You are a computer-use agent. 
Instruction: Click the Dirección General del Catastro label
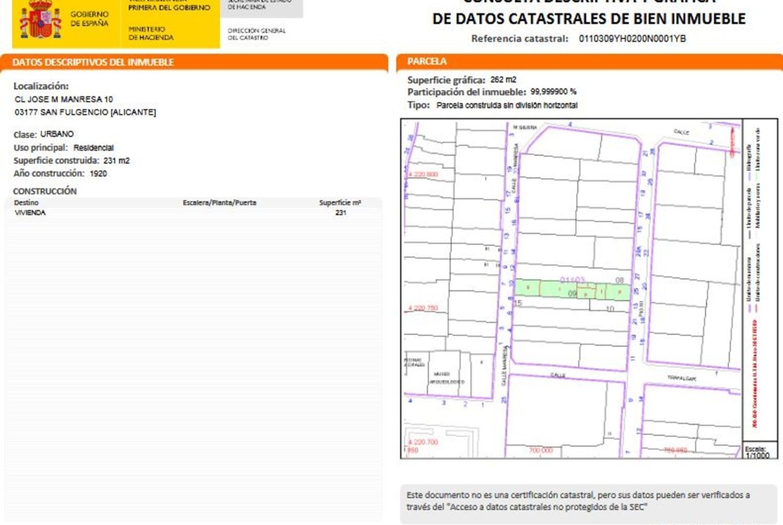(256, 34)
